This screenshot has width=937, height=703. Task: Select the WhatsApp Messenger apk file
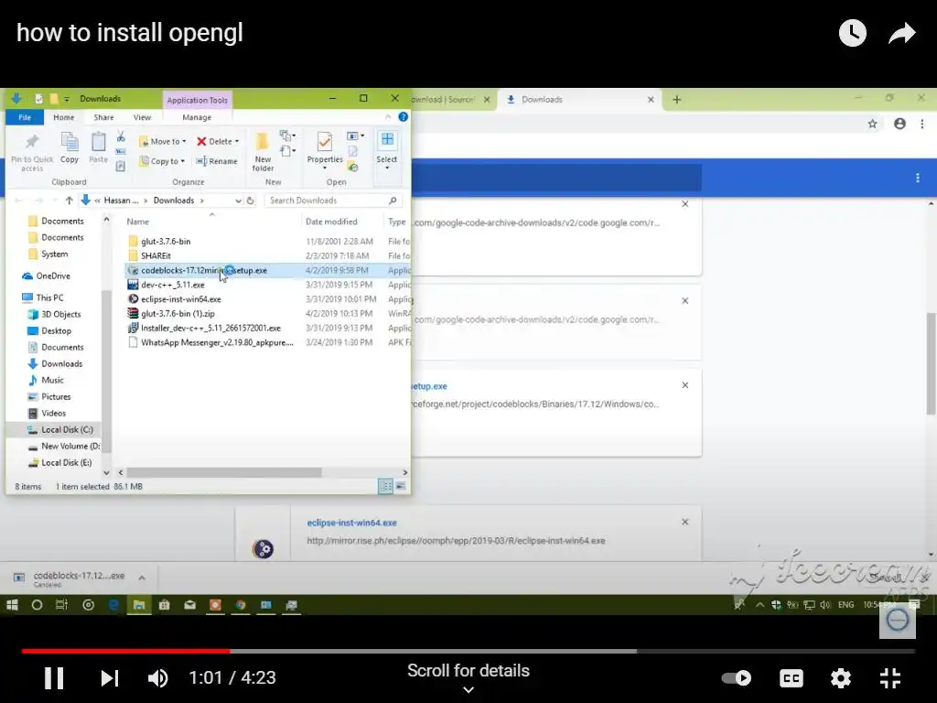coord(218,342)
